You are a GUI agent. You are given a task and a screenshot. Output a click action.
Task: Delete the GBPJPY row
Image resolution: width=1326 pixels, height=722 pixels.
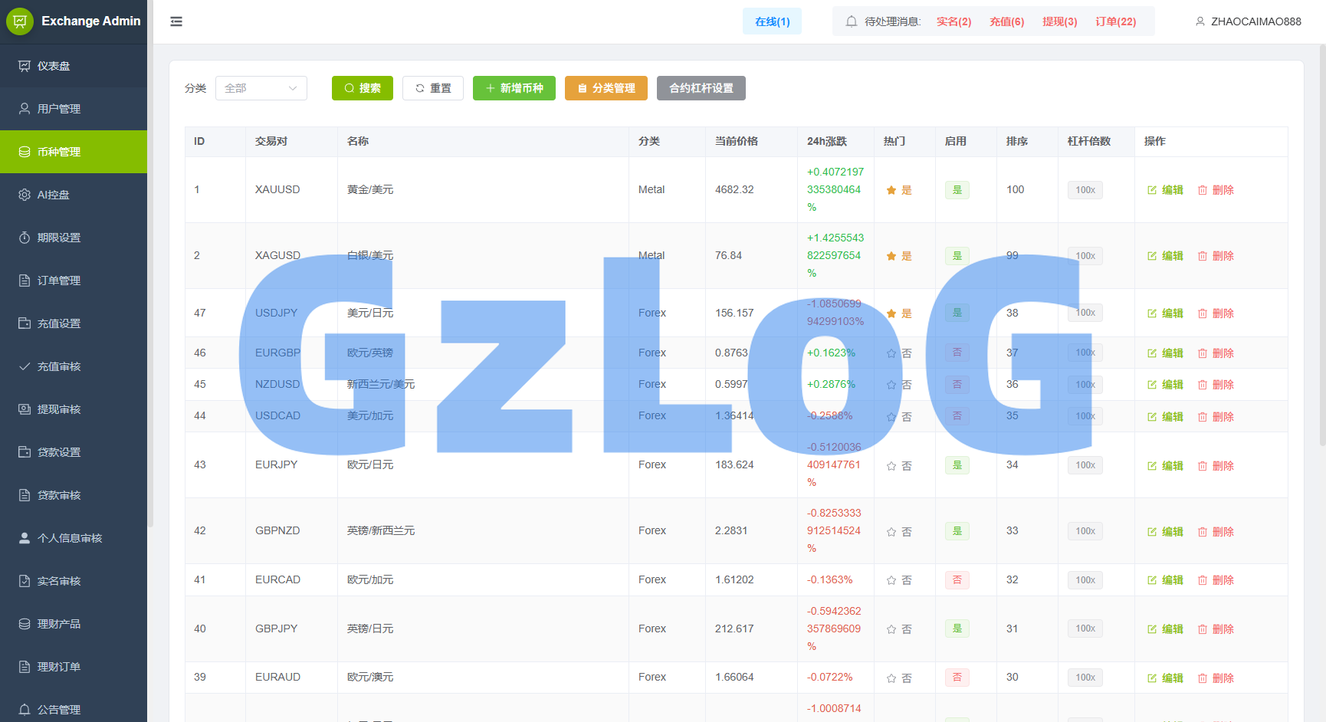(x=1216, y=629)
